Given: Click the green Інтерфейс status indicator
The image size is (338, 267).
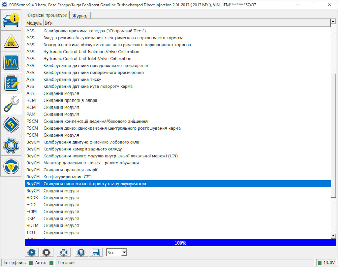Looking at the screenshot, I should pos(31,262).
